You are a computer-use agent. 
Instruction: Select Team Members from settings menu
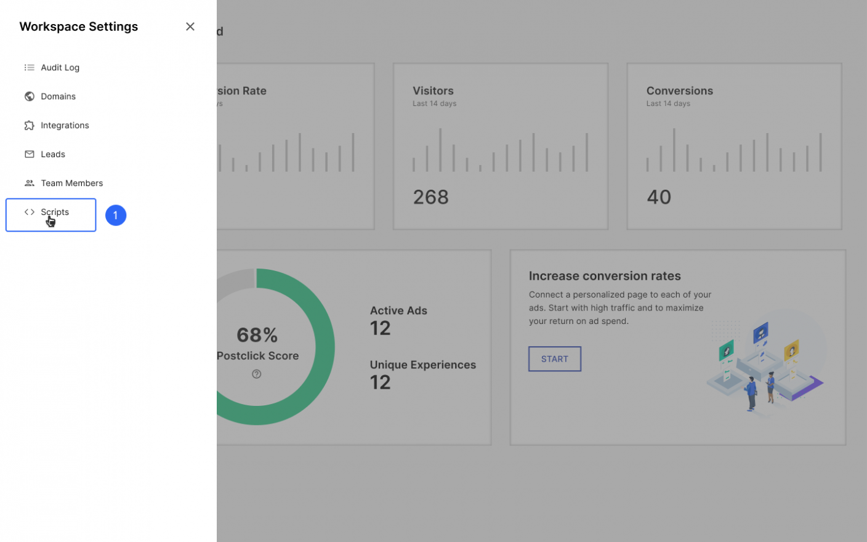[x=72, y=183]
